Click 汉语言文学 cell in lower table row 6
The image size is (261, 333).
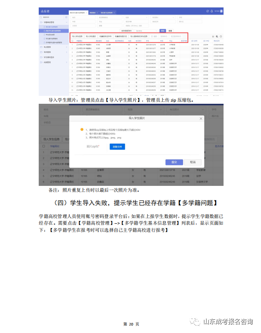coord(202,182)
